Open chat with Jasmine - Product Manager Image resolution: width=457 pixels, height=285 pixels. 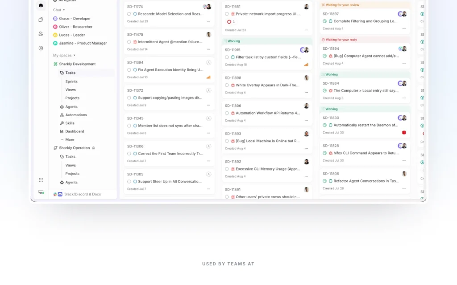tap(83, 43)
